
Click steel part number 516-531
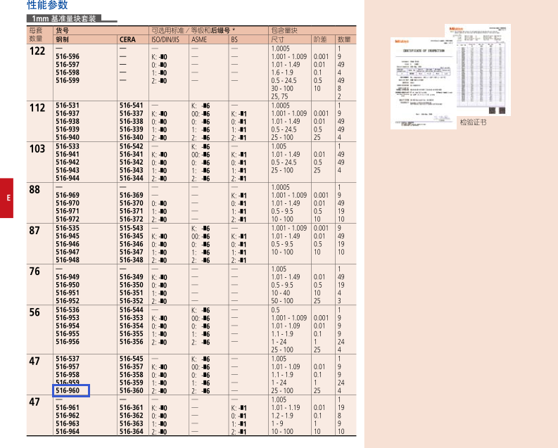pos(68,105)
